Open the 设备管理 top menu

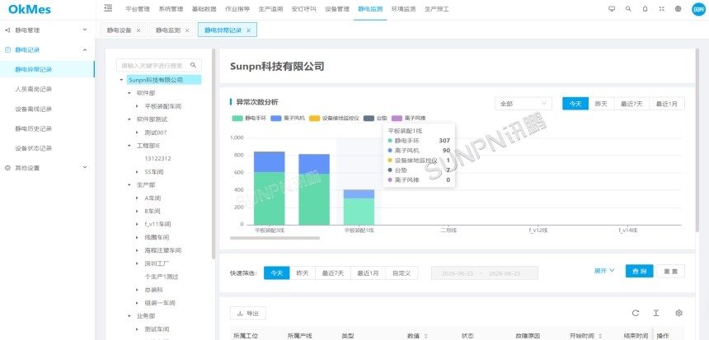(337, 8)
